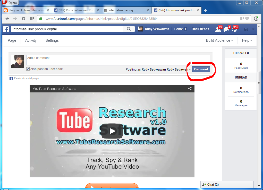
Task: Click the green padlock security icon
Action: point(41,19)
